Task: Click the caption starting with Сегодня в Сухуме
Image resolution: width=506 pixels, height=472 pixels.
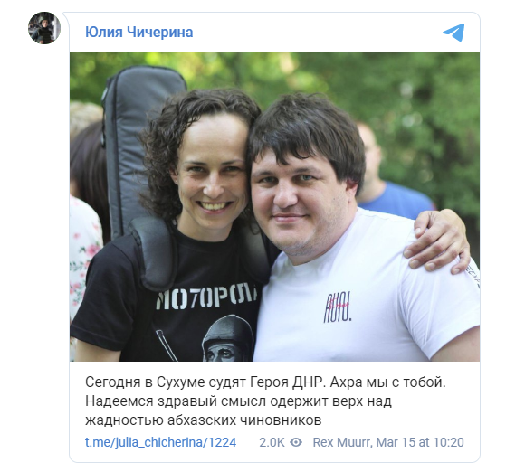Action: pos(265,382)
